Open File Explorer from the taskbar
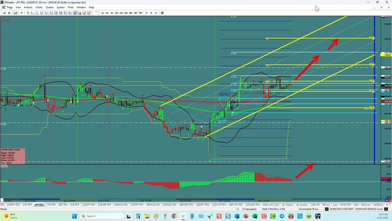The image size is (392, 221). (147, 216)
